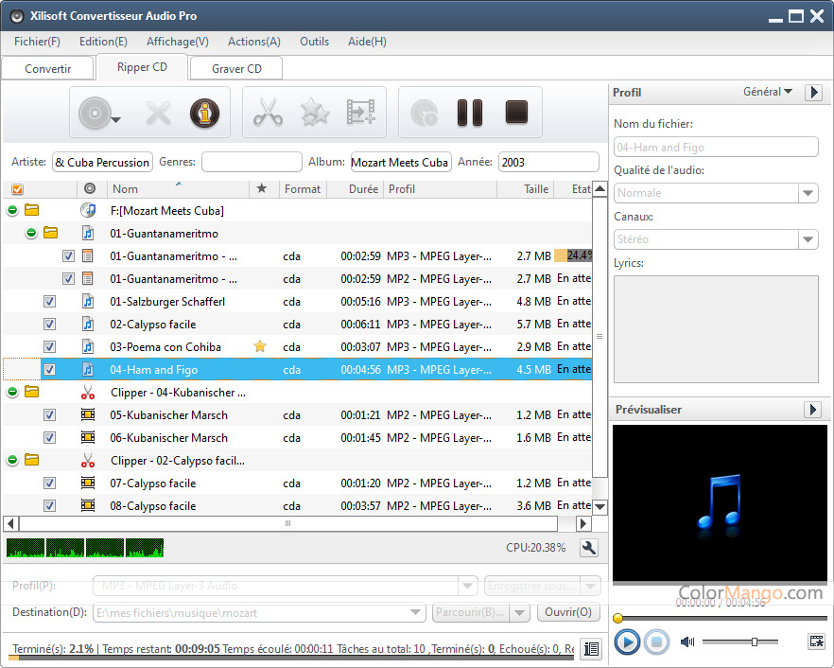Viewport: 834px width, 668px height.
Task: Expand the Profil panel arrow button
Action: coord(813,92)
